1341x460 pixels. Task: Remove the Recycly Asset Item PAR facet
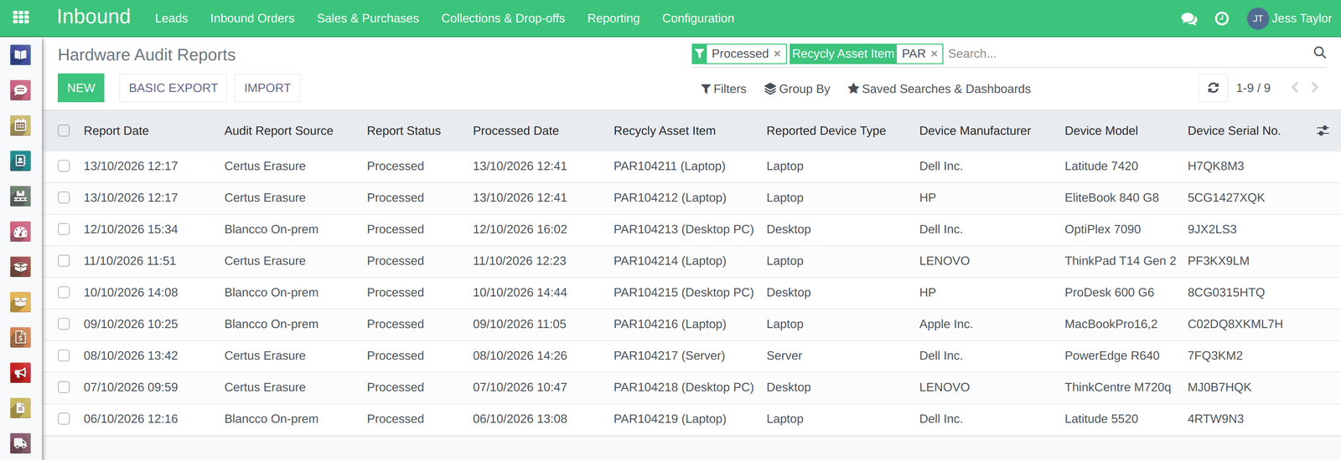coord(934,54)
